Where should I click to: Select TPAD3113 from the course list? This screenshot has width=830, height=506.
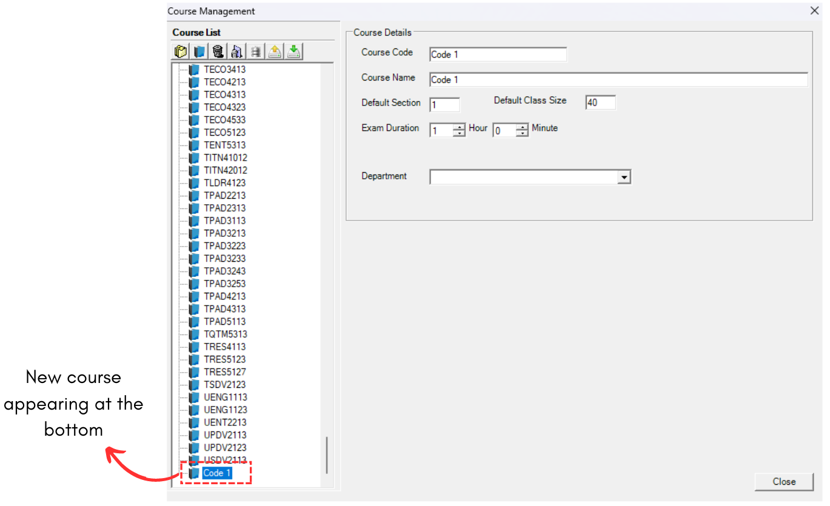[x=224, y=220]
